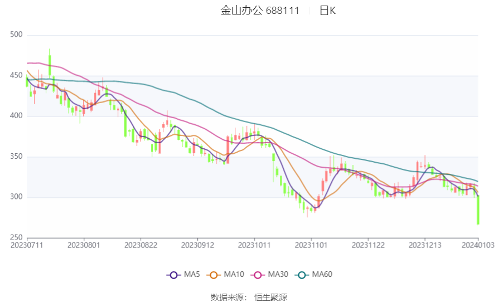Toggle the MA10 legend series

(225, 275)
